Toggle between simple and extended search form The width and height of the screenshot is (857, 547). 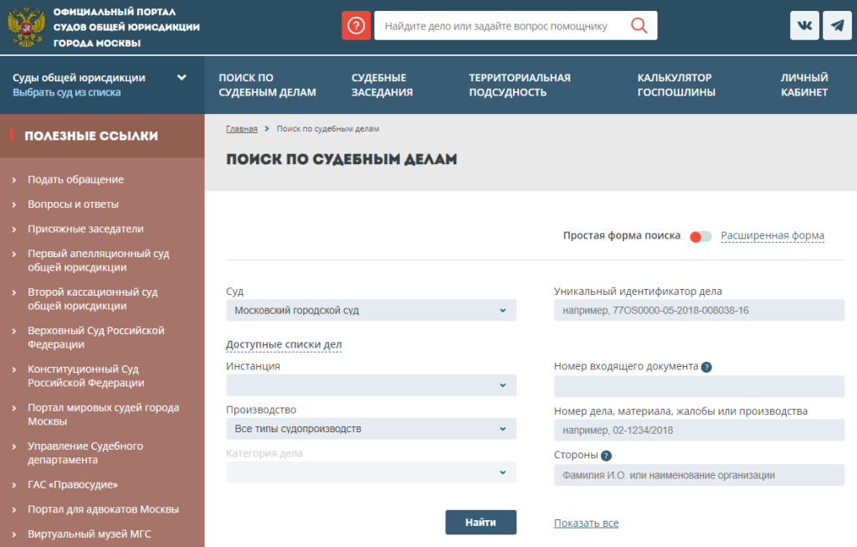coord(700,237)
